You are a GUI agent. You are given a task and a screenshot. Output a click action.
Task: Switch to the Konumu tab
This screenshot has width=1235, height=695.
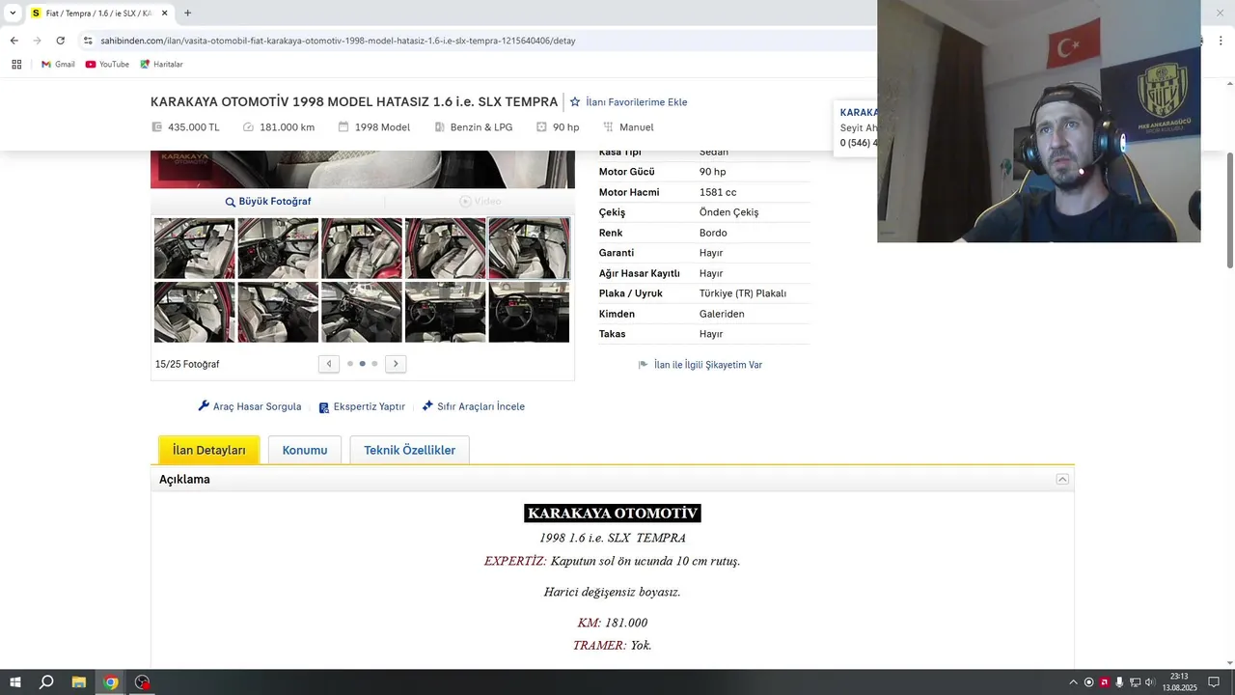[x=305, y=450]
